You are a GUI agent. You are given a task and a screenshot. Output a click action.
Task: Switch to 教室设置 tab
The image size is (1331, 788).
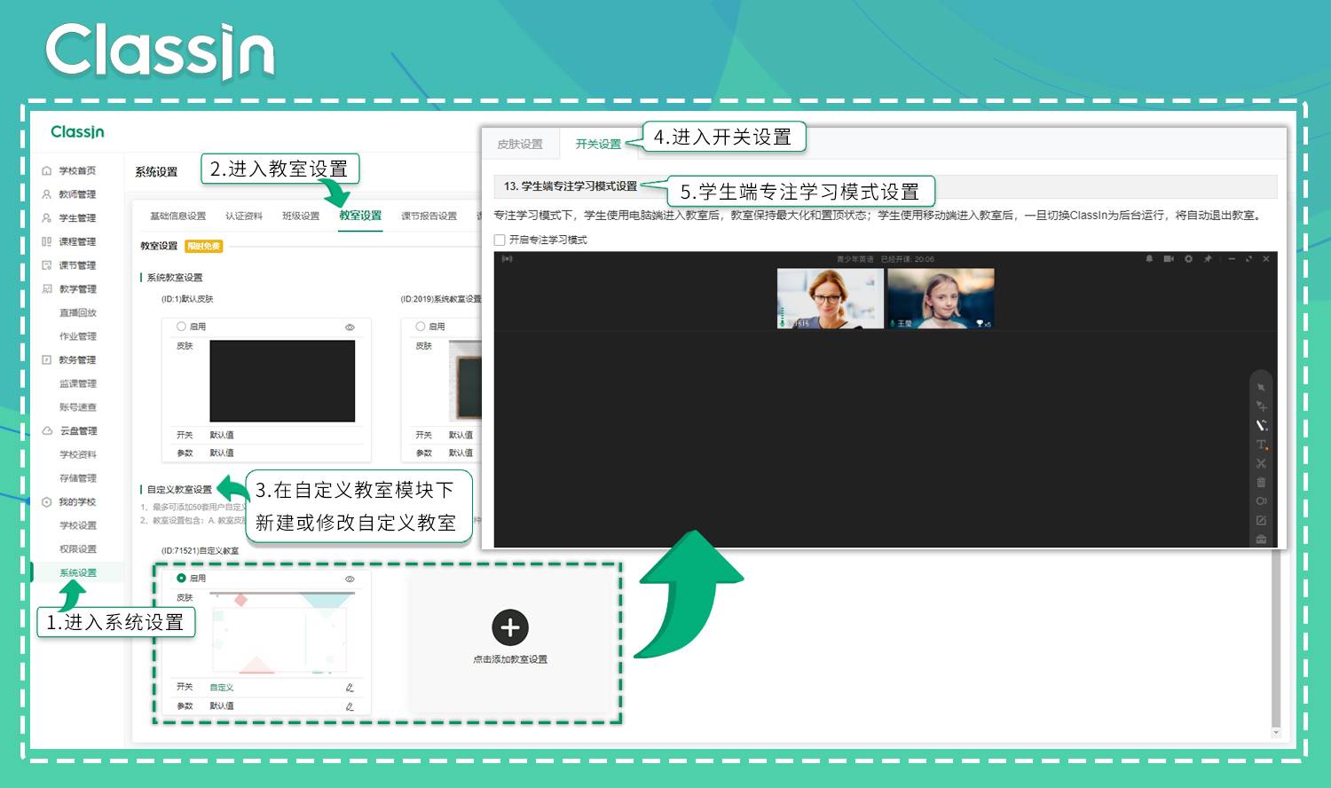tap(360, 216)
